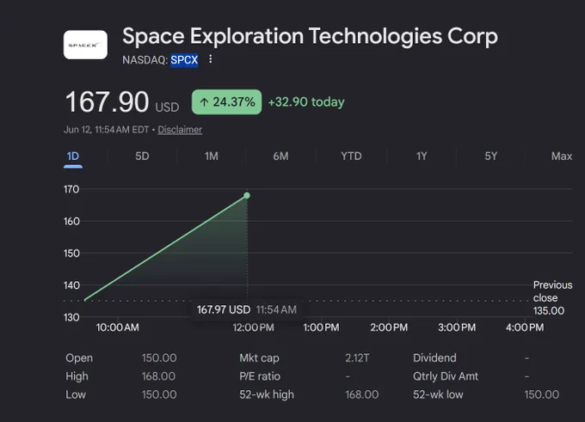Image resolution: width=585 pixels, height=422 pixels.
Task: Click the 52-wk high stat label
Action: click(x=267, y=394)
